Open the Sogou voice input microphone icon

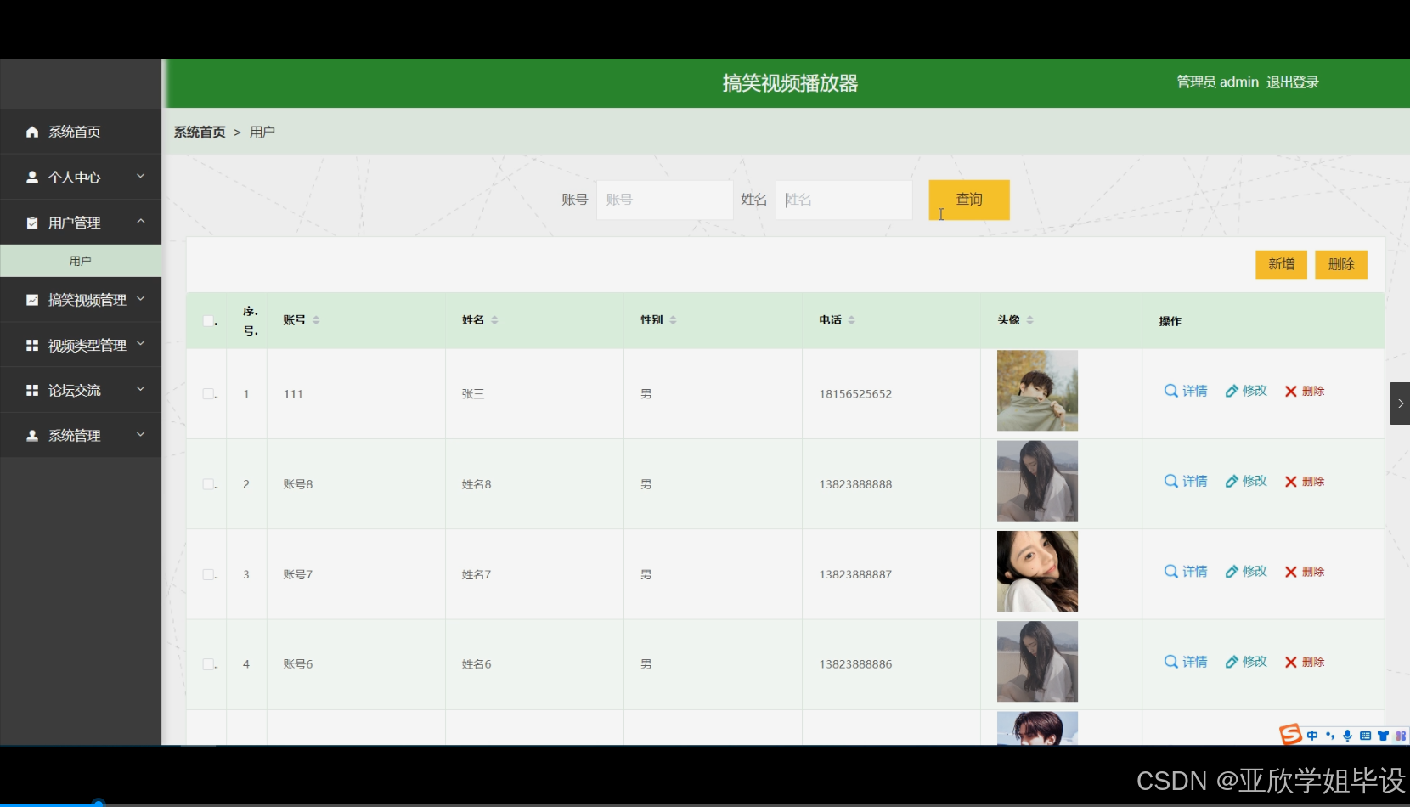(x=1346, y=736)
